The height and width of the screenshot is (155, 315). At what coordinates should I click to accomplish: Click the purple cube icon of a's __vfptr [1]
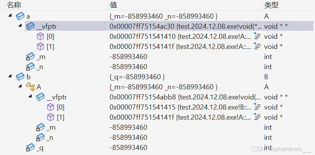[40, 47]
